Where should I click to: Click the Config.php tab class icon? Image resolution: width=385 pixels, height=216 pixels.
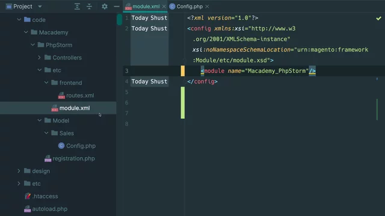173,7
